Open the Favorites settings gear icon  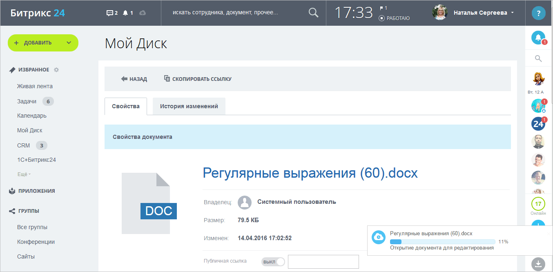coord(56,70)
